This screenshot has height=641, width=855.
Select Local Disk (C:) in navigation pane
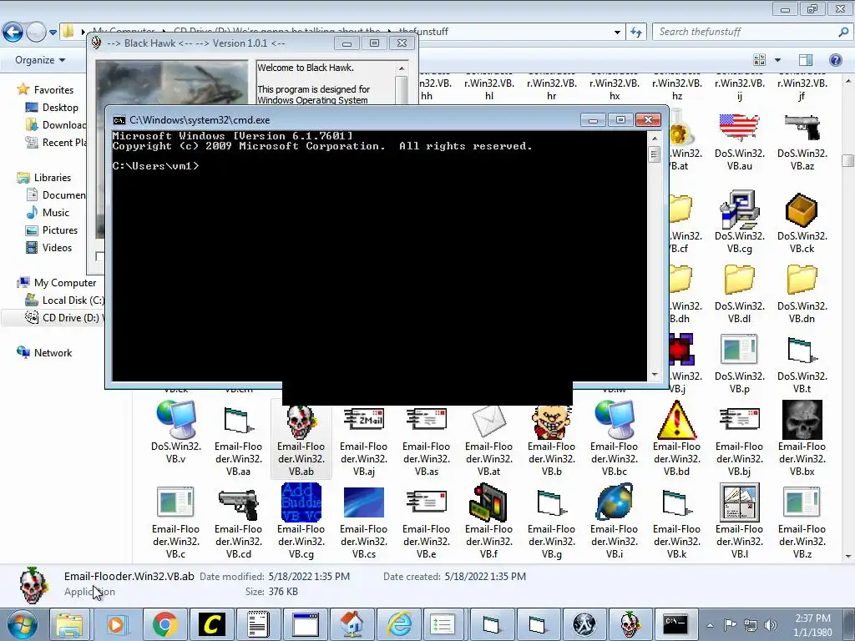[73, 300]
